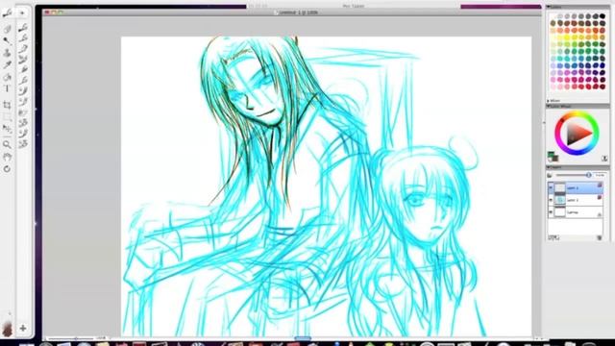
Task: Choose the second brush variant in brush column
Action: point(23,38)
